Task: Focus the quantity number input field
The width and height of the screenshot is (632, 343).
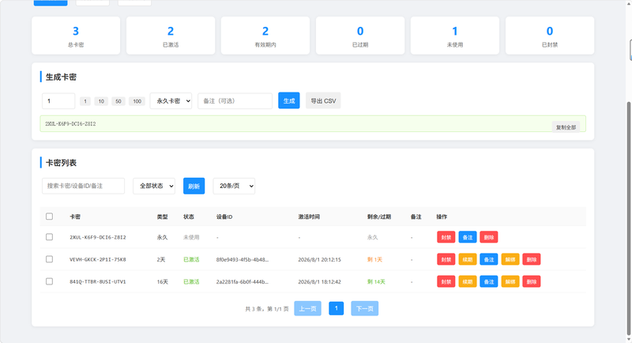Action: pos(58,100)
